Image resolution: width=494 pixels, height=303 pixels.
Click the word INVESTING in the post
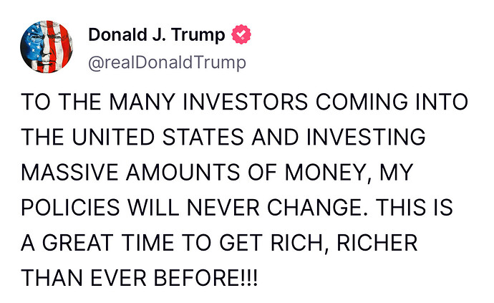tap(367, 137)
